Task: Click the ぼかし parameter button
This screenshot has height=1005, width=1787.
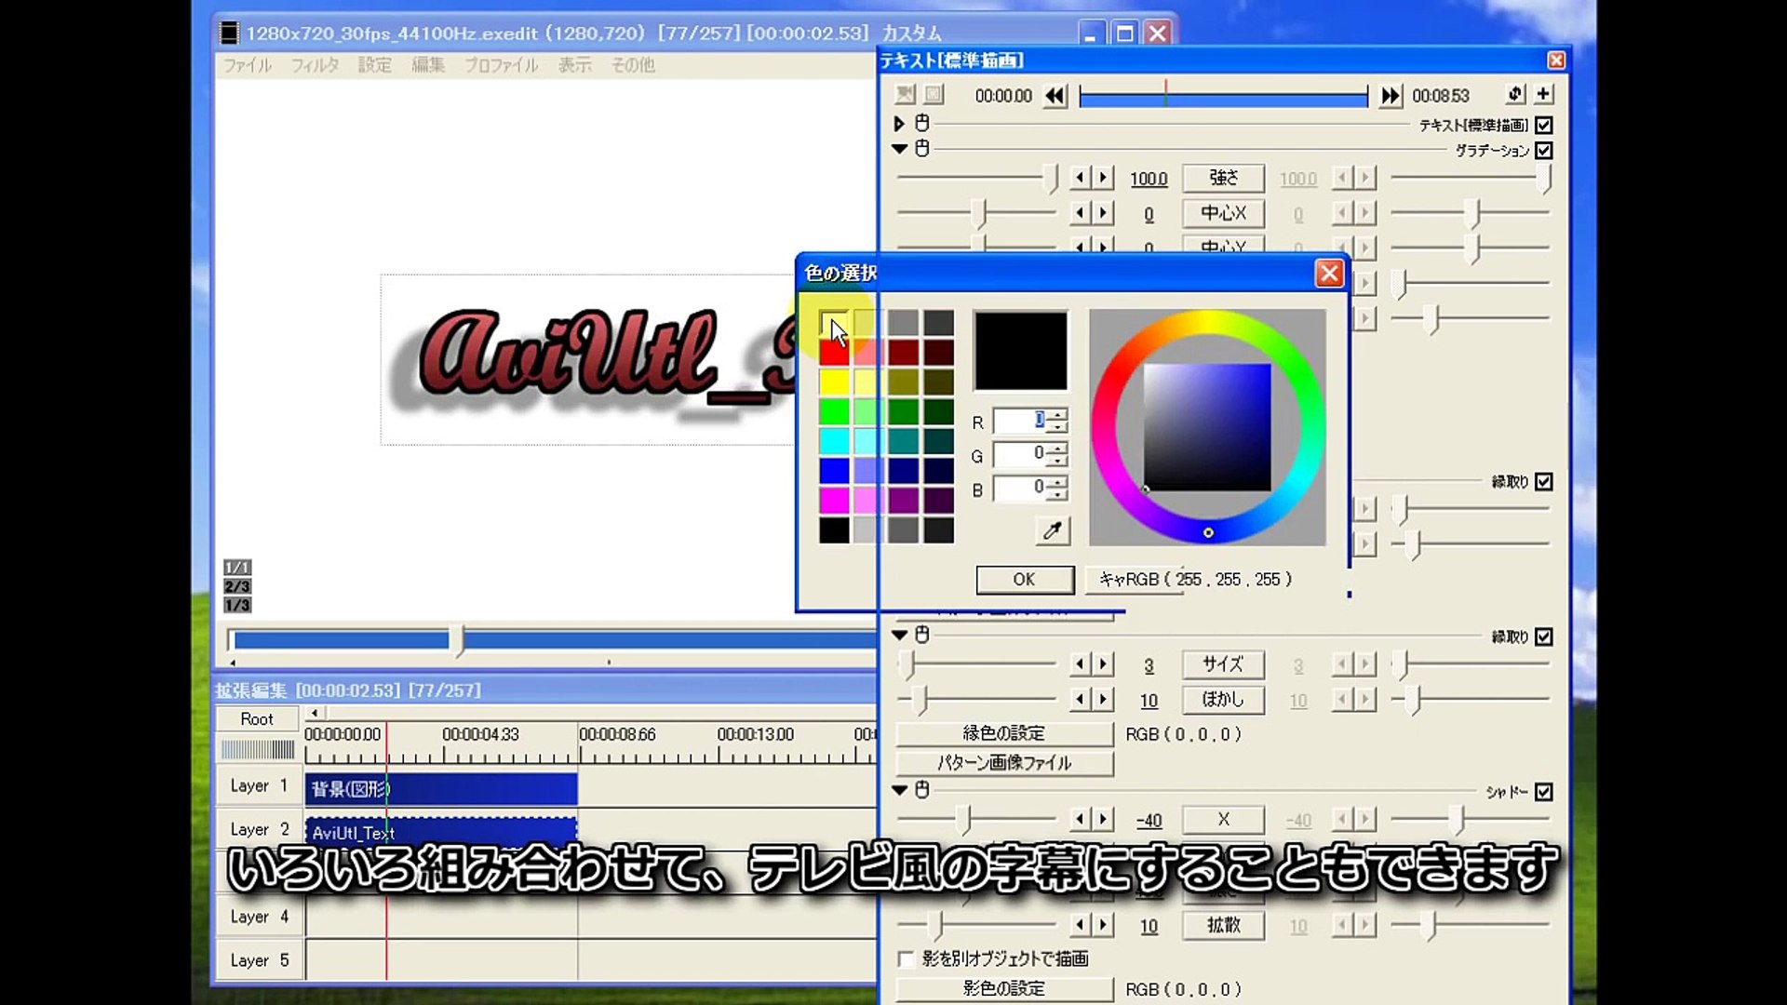Action: coord(1223,699)
